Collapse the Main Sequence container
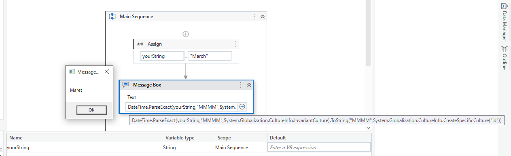Viewport: 511px width, 156px height. 262,17
